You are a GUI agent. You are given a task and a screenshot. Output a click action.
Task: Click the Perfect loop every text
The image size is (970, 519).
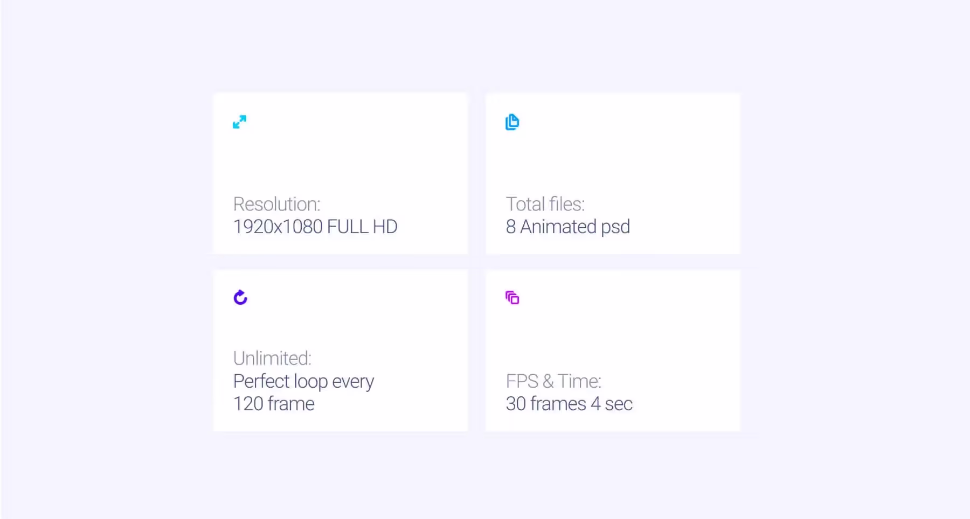[303, 381]
